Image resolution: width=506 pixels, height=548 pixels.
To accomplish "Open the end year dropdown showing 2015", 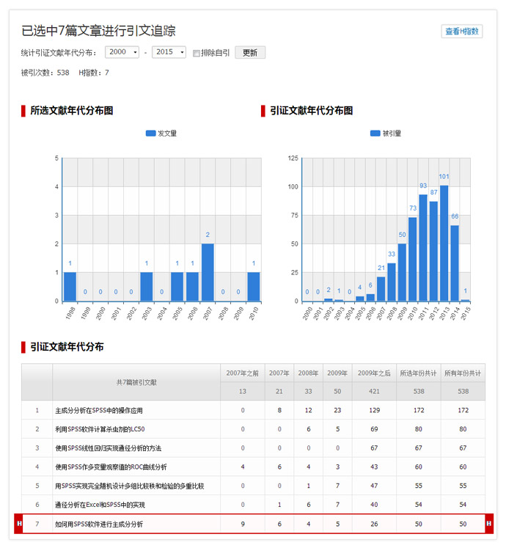I will coord(169,52).
